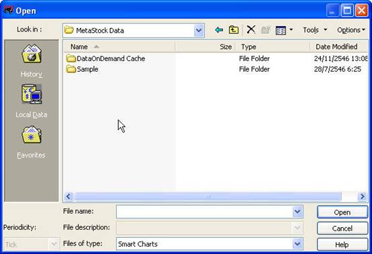Close the Open dialog

pyautogui.click(x=361, y=11)
